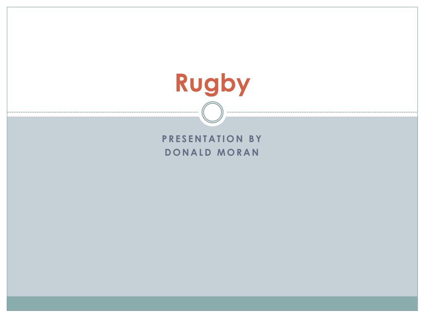Click the Rugby title text
This screenshot has height=318, width=425.
click(x=212, y=83)
